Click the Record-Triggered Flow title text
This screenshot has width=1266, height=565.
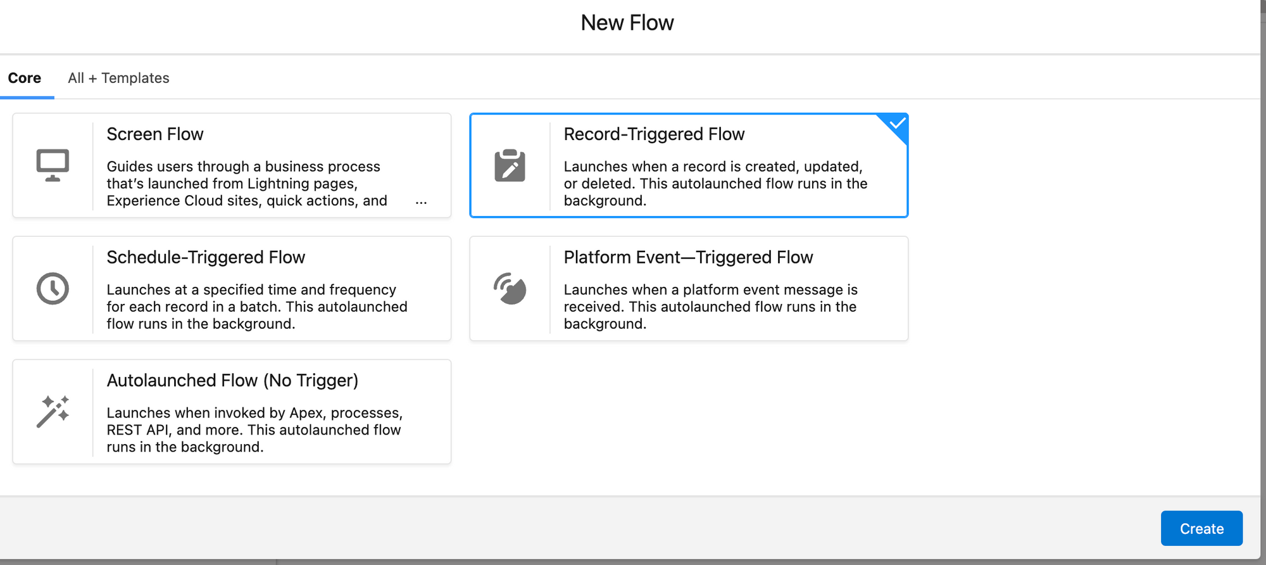tap(654, 134)
